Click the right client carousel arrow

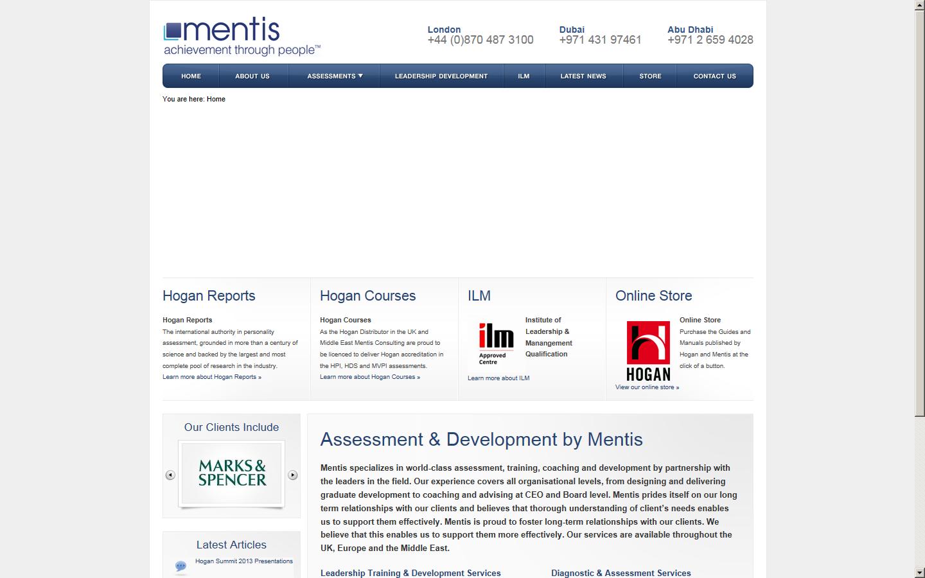tap(293, 475)
